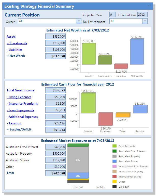This screenshot has height=196, width=158.
Task: Click the Australian Shares legend swatch
Action: pyautogui.click(x=114, y=161)
